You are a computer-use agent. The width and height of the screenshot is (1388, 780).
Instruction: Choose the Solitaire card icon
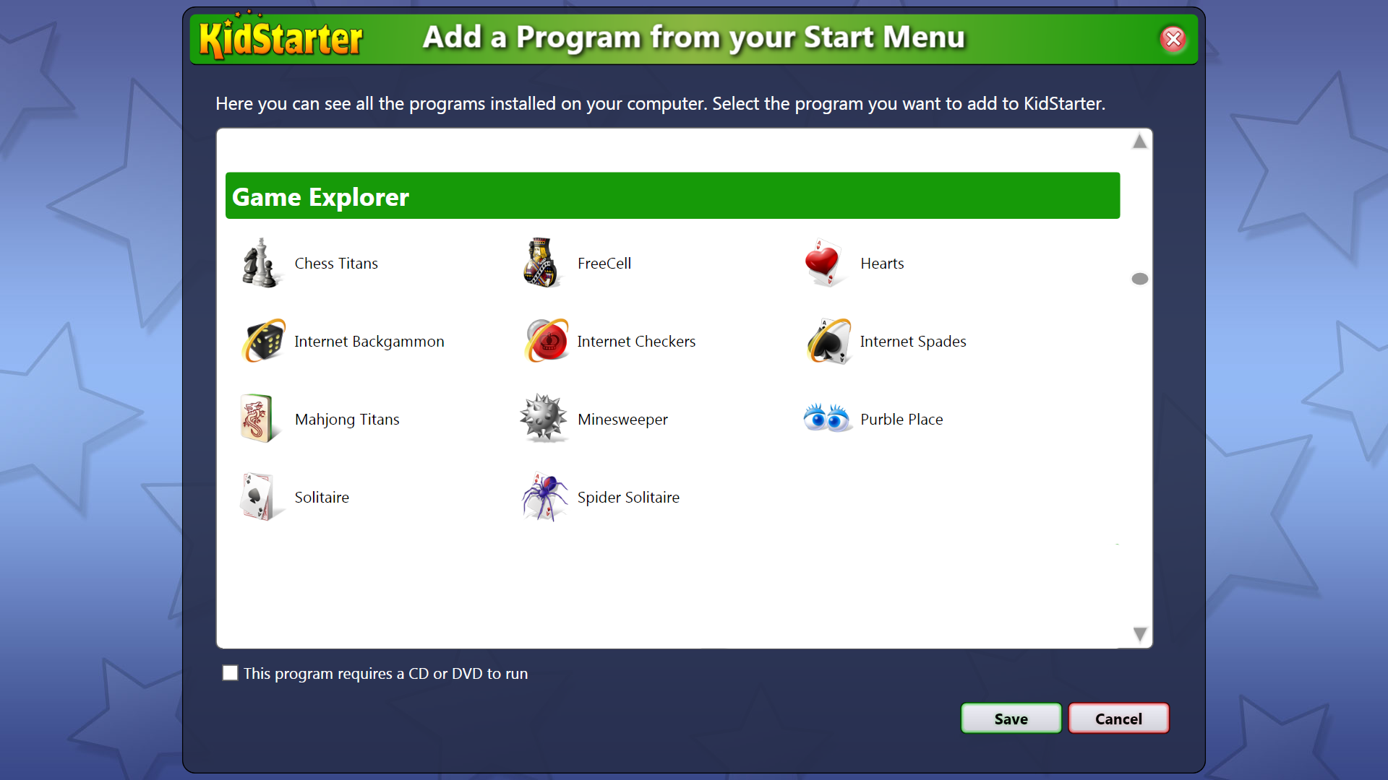257,497
